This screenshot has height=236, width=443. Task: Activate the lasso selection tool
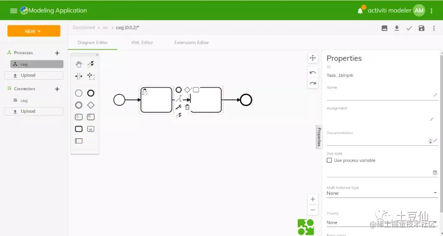91,76
